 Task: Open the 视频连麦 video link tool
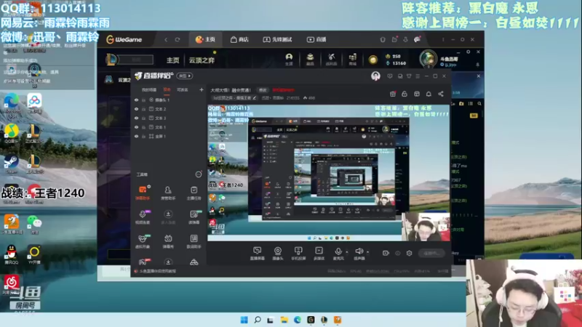tap(143, 217)
